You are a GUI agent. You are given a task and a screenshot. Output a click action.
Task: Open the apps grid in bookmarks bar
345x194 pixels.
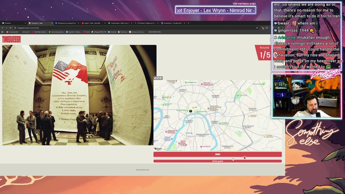(x=2, y=32)
